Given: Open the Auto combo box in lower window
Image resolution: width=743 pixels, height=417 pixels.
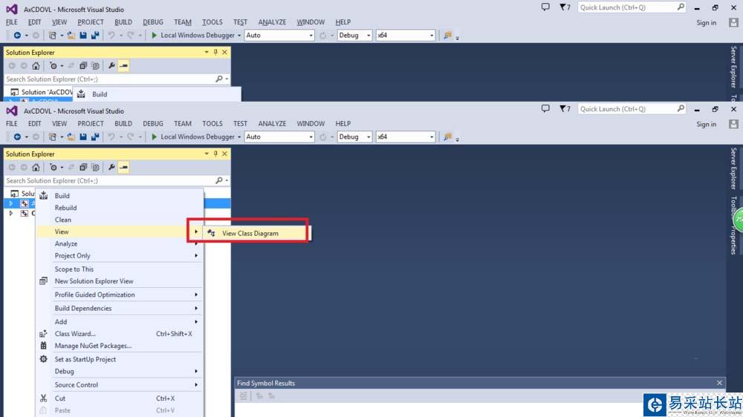Looking at the screenshot, I should click(x=279, y=137).
